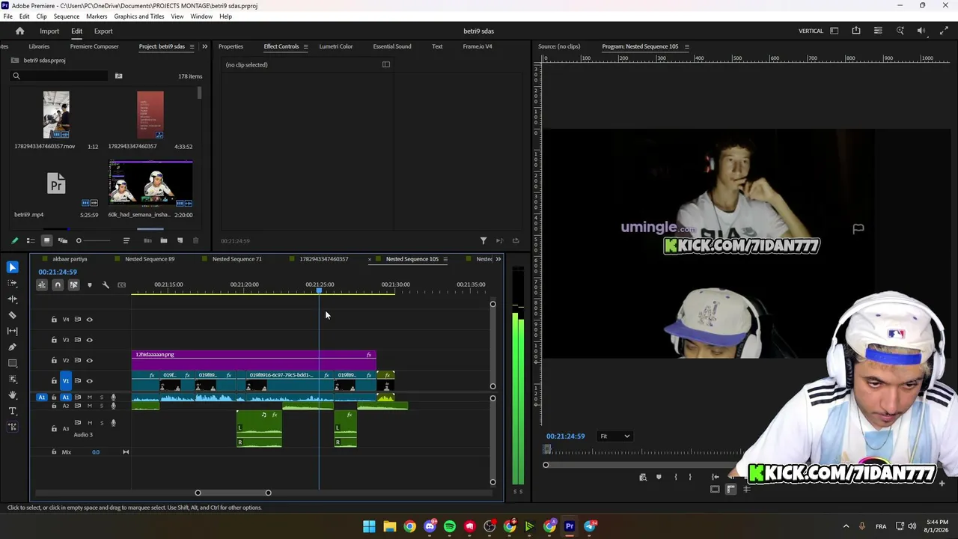The height and width of the screenshot is (539, 958).
Task: Select the Pen tool
Action: (x=13, y=347)
